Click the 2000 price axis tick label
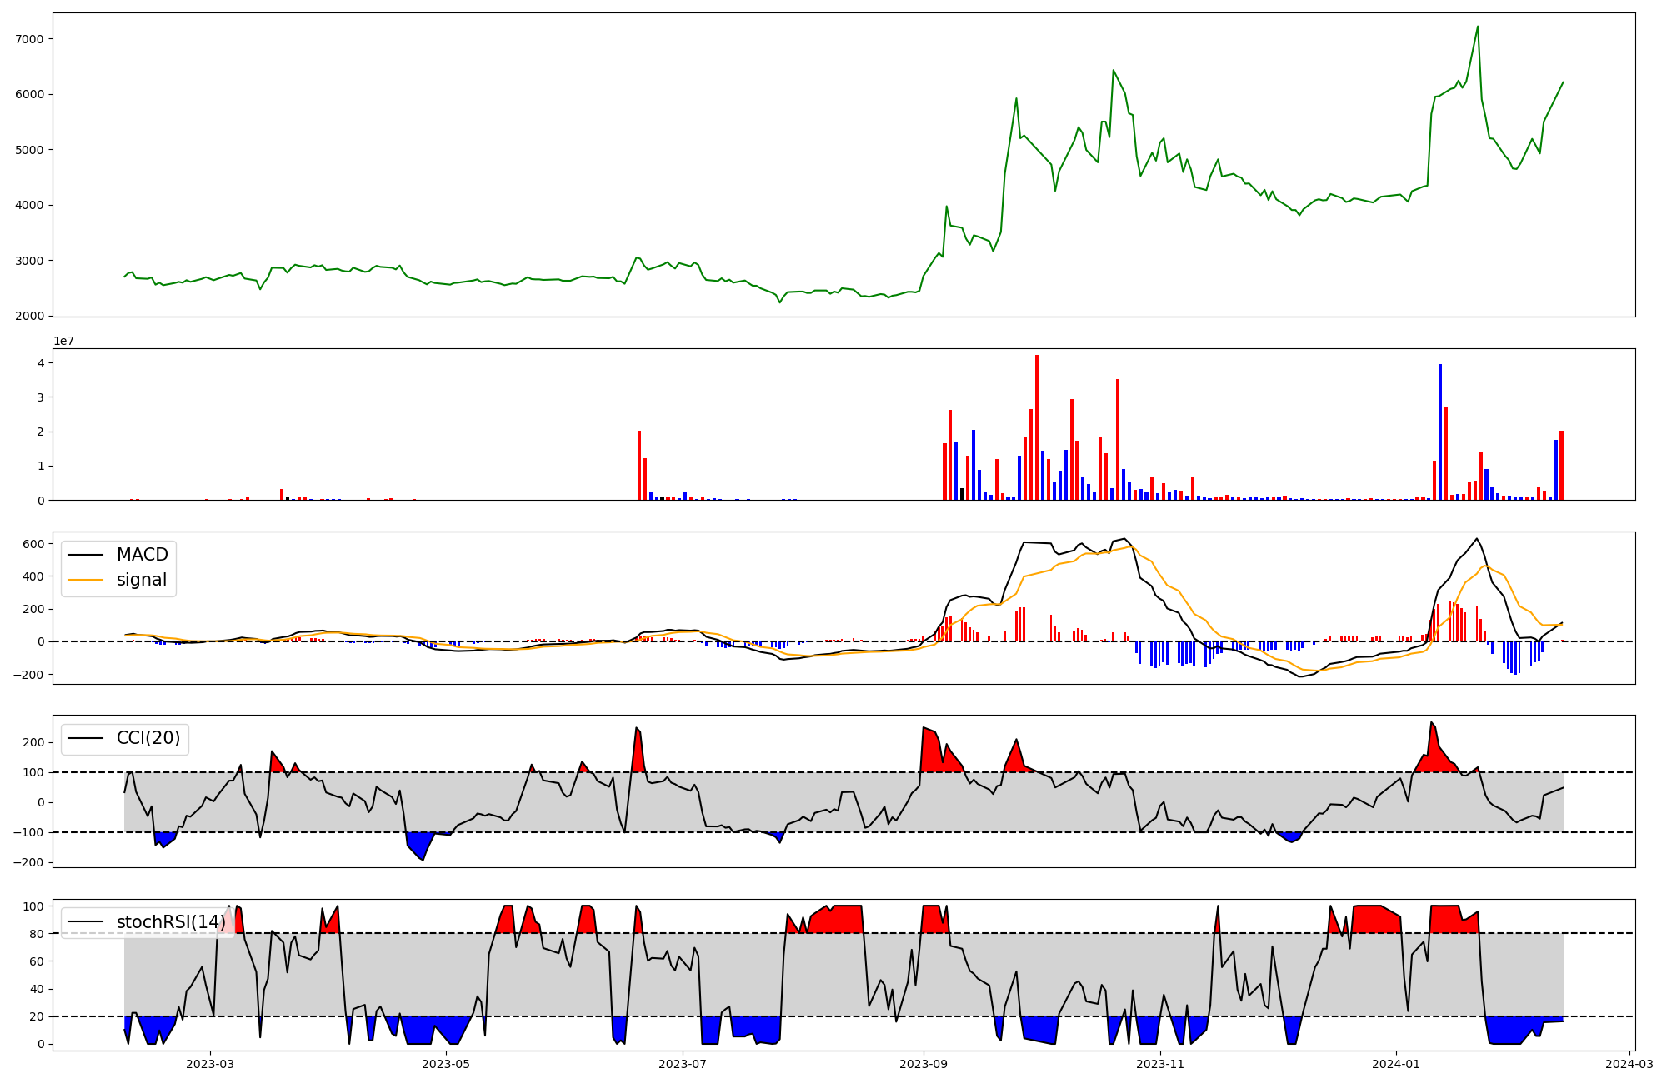Viewport: 1667px width, 1083px height. [31, 316]
